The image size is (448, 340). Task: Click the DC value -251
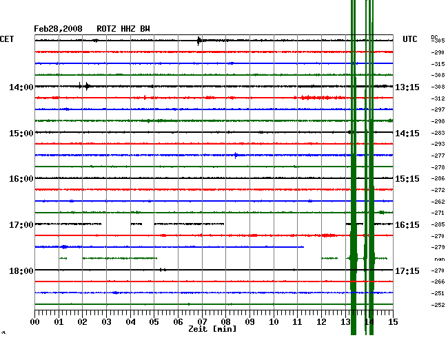438,293
